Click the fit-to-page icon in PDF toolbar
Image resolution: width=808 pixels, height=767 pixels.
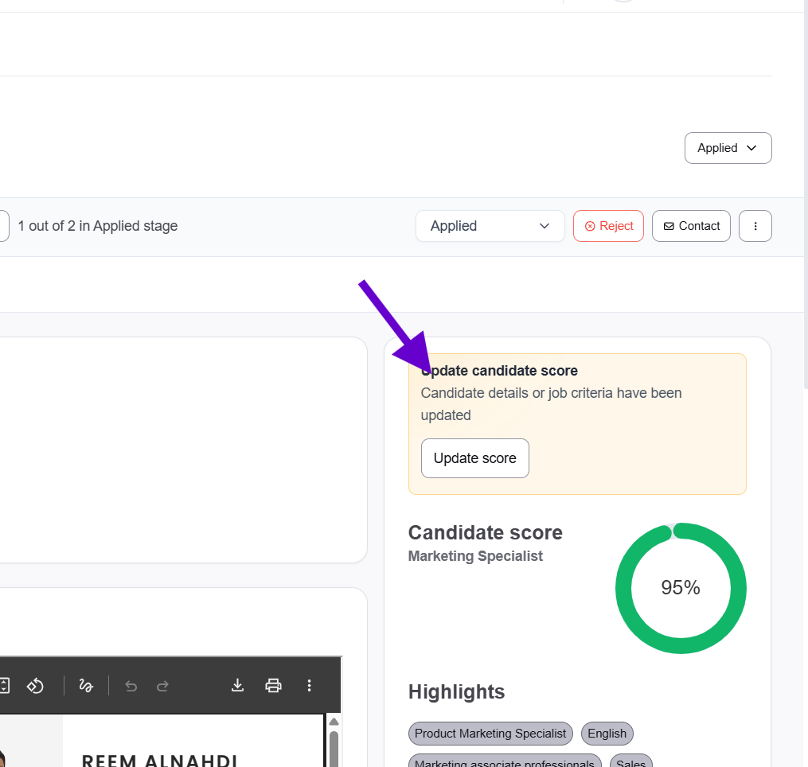coord(5,685)
